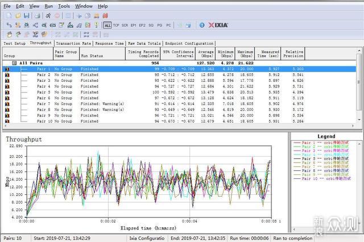Click the Ran to completion status text
The width and height of the screenshot is (364, 242).
[x=293, y=238]
